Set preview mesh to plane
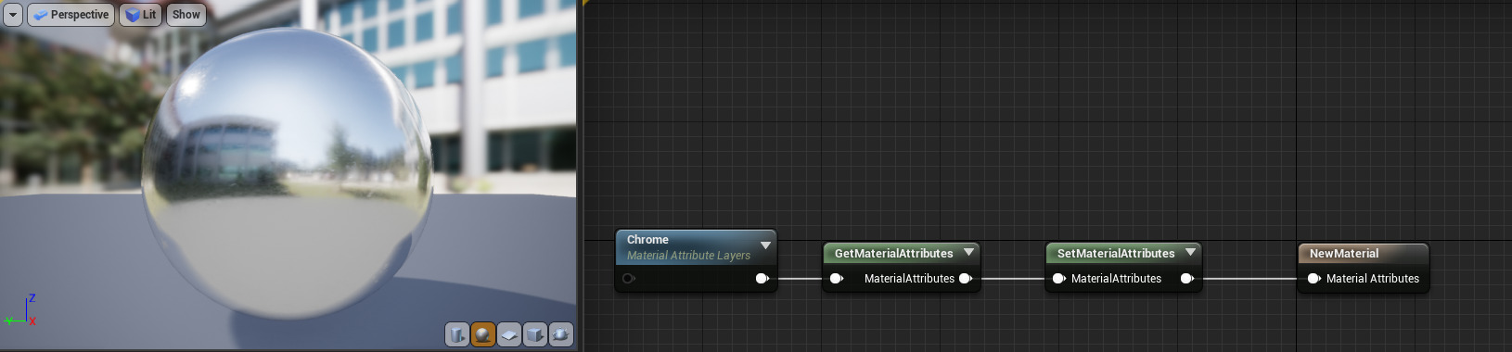Screen dimensions: 1512x352 (509, 334)
